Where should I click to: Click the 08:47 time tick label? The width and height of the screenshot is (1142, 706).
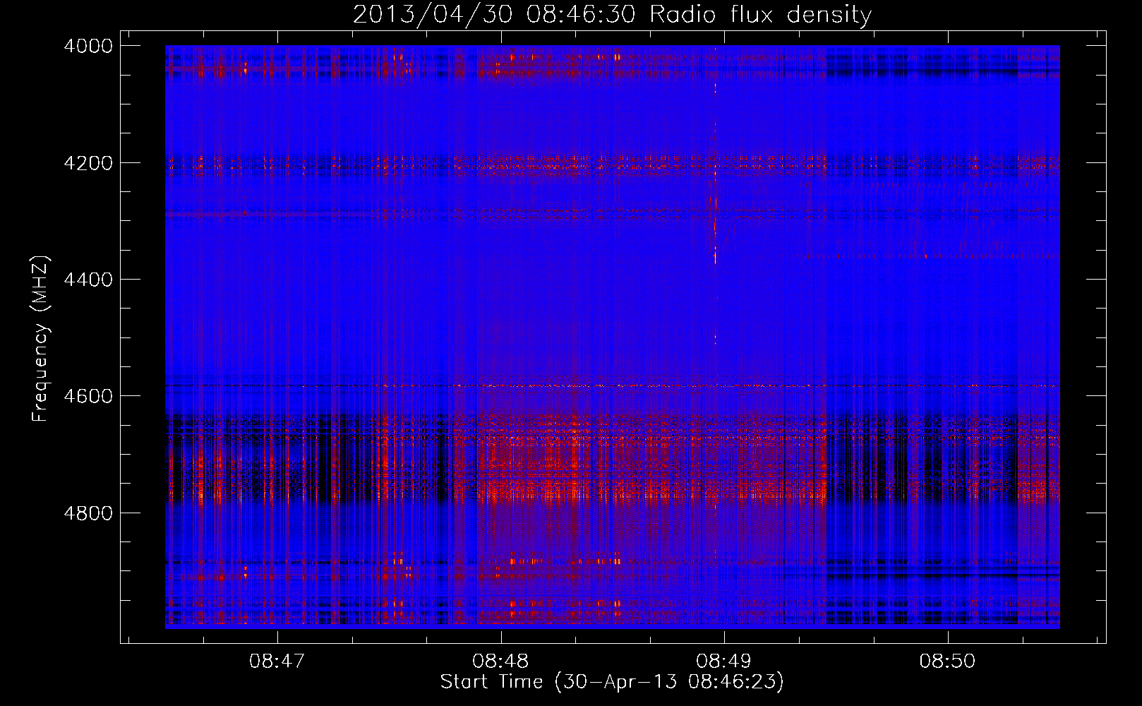coord(277,661)
